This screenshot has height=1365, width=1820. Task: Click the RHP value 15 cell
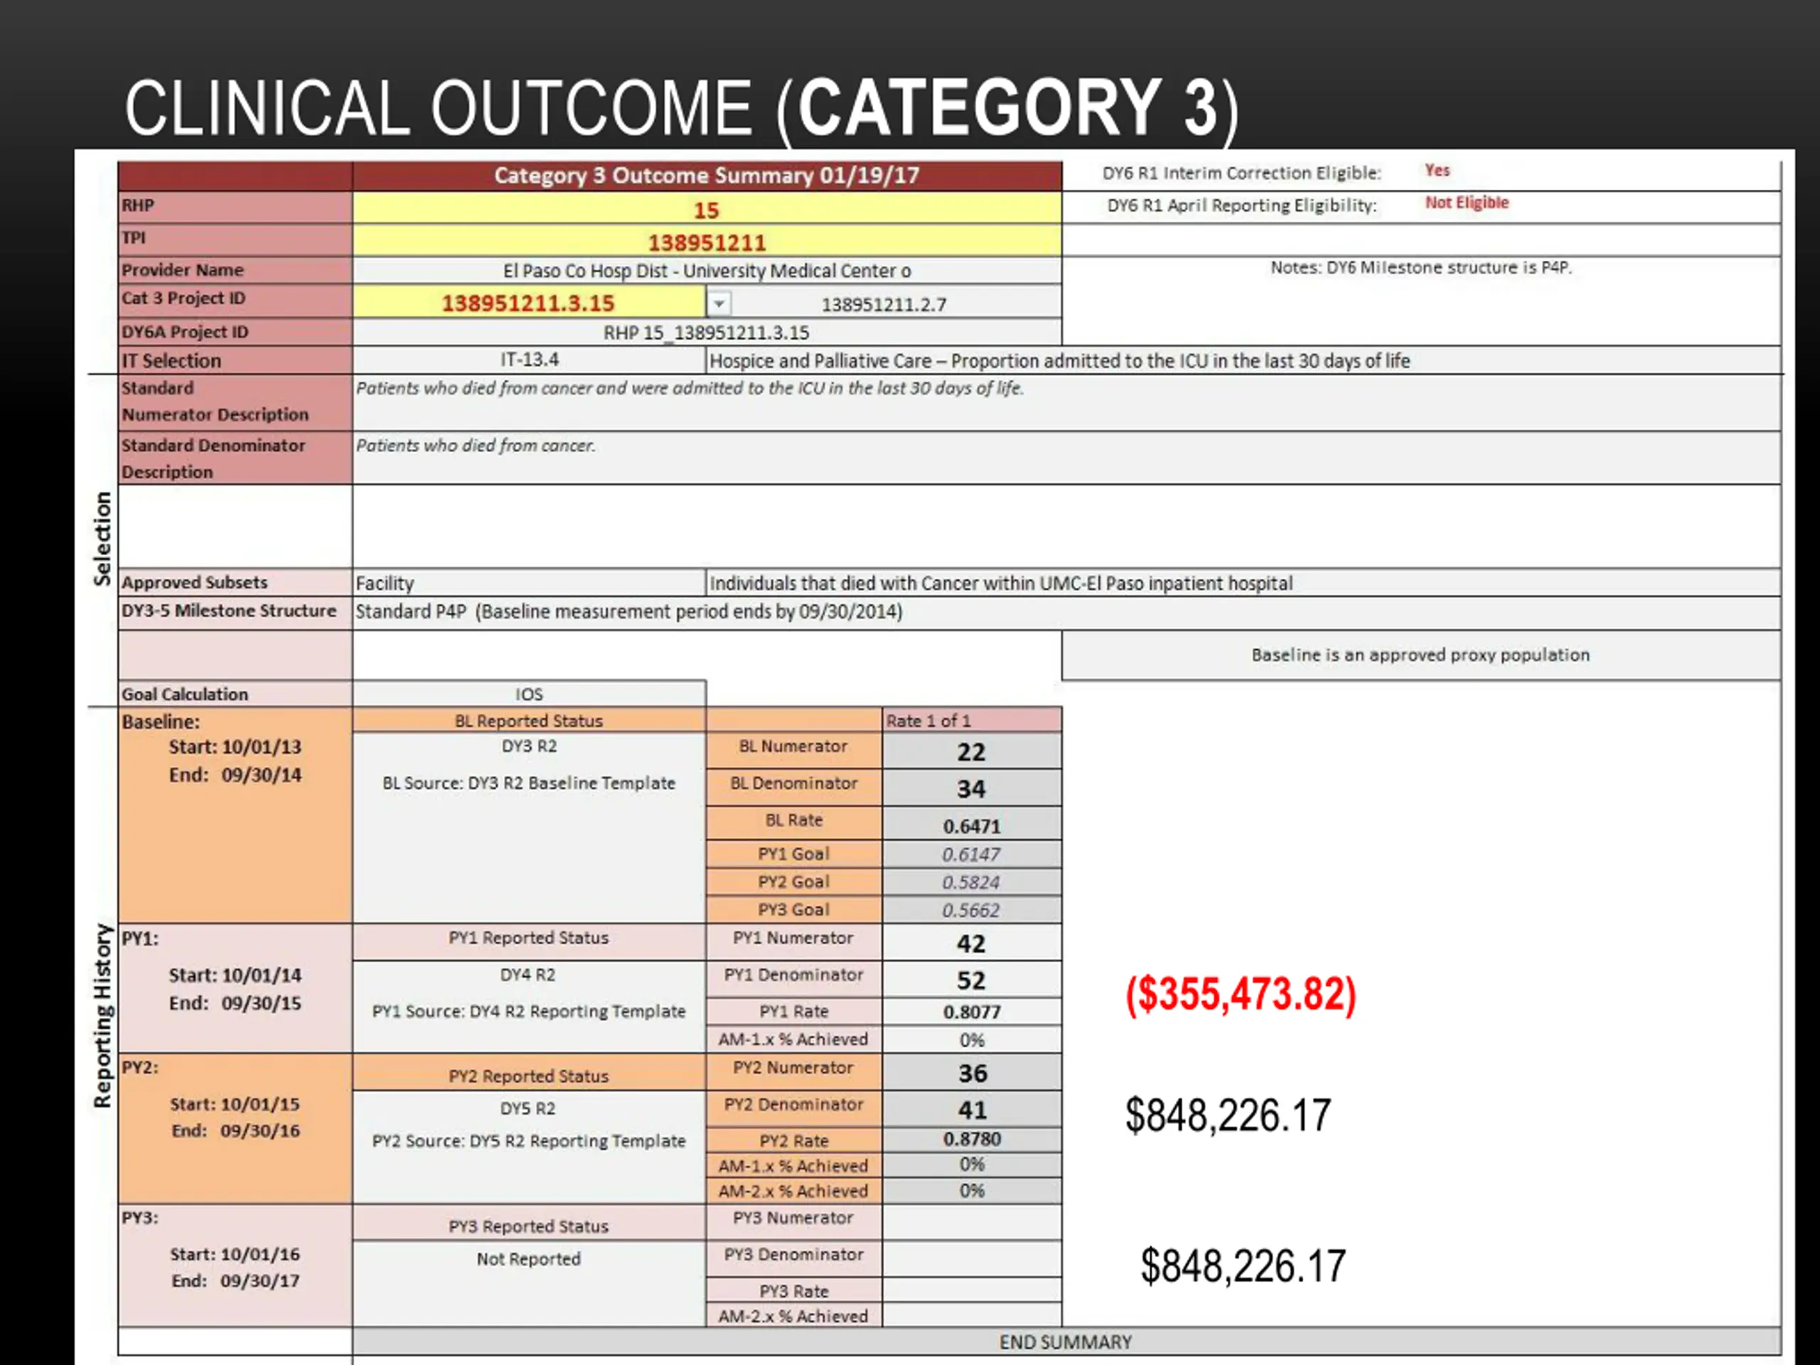(707, 210)
